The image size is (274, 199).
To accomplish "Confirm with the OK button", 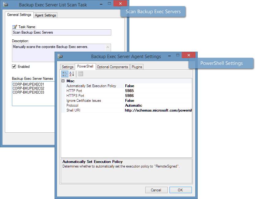I will 181,190.
